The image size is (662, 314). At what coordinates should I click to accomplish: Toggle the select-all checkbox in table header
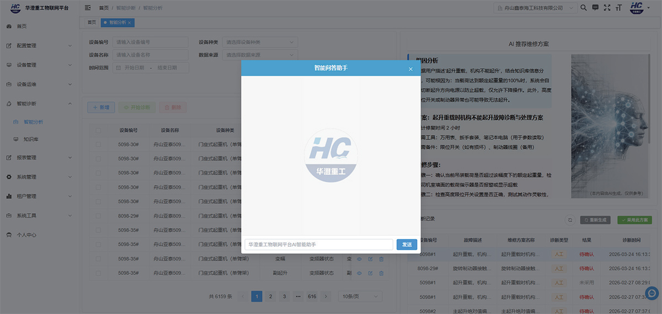pos(98,131)
